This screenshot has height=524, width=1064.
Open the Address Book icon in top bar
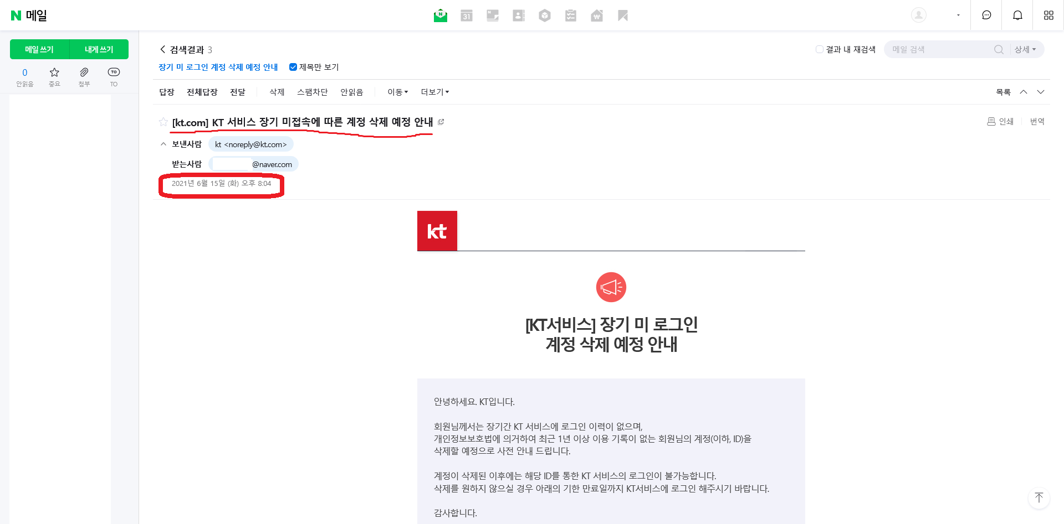519,15
